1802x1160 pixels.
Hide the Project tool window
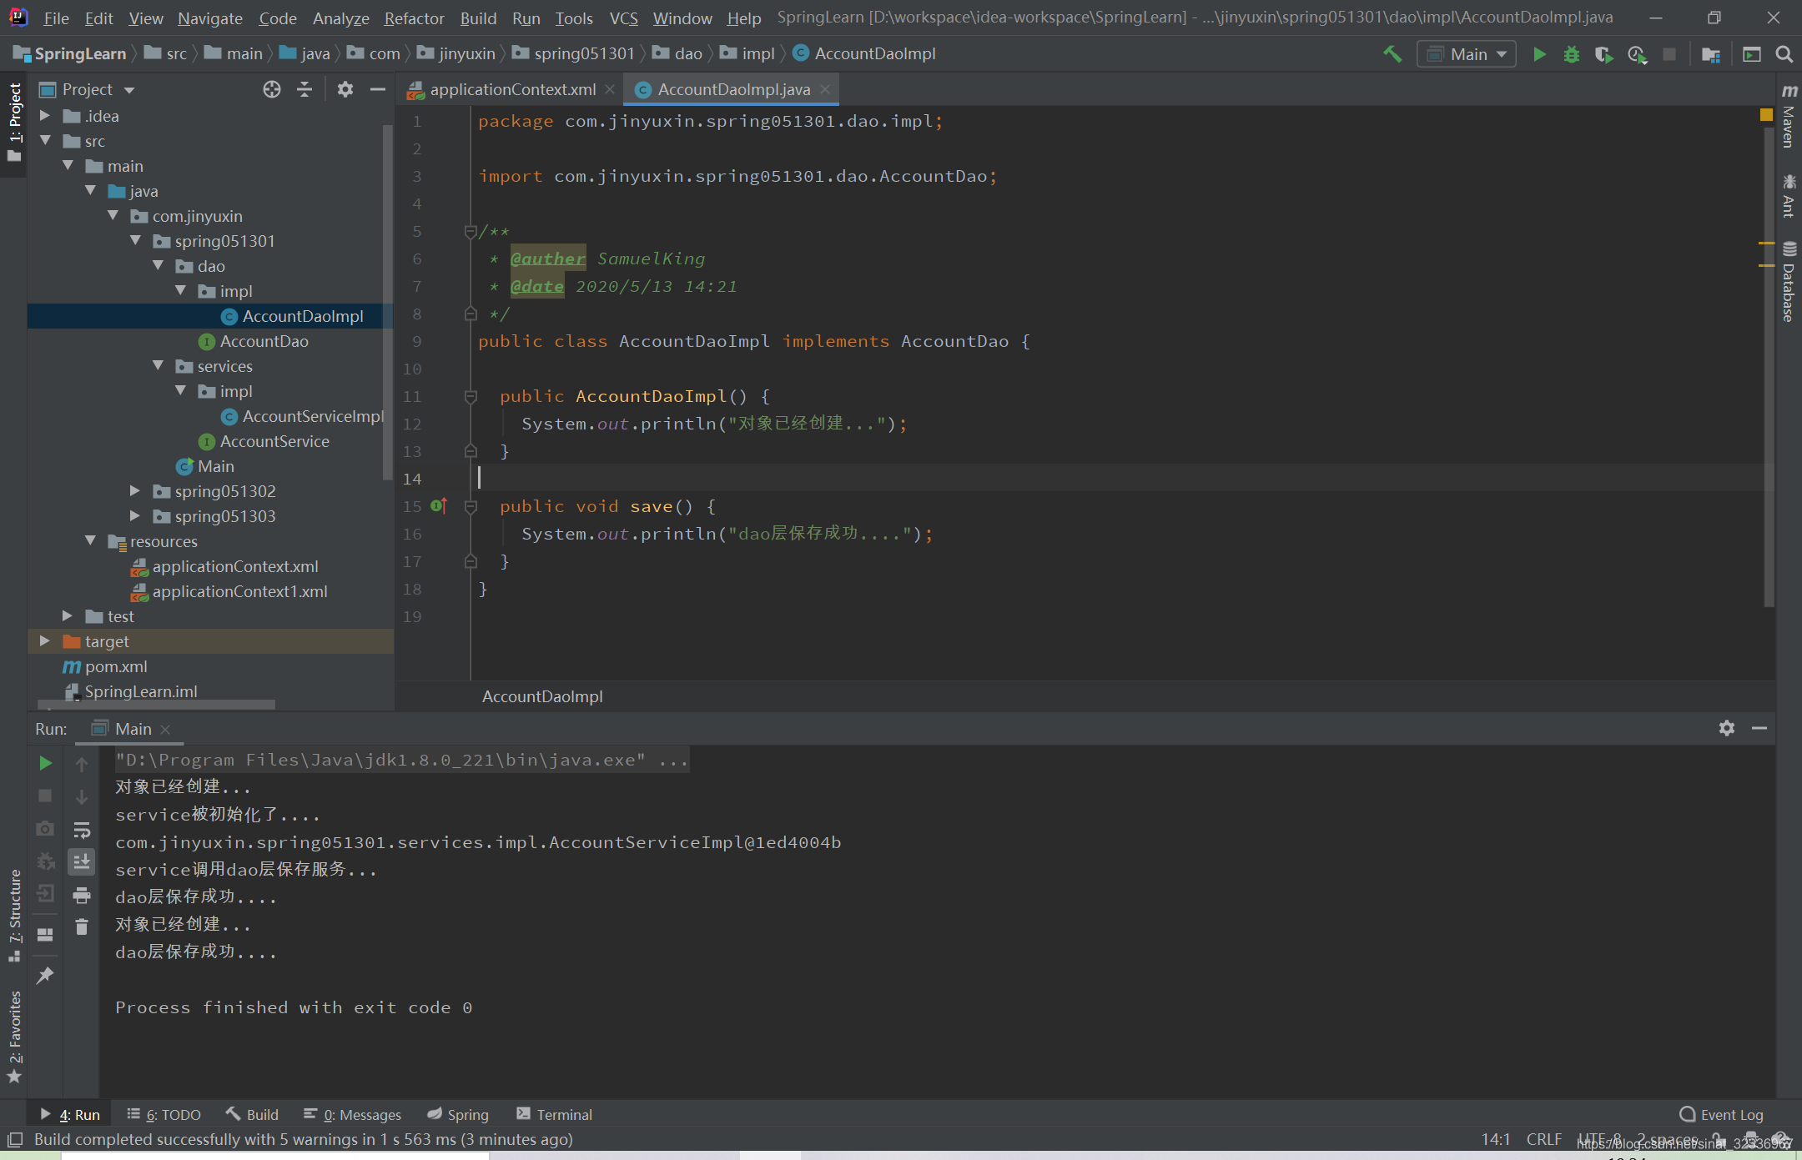pos(377,89)
